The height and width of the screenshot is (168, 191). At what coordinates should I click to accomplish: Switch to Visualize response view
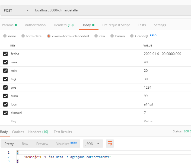[x=66, y=144]
